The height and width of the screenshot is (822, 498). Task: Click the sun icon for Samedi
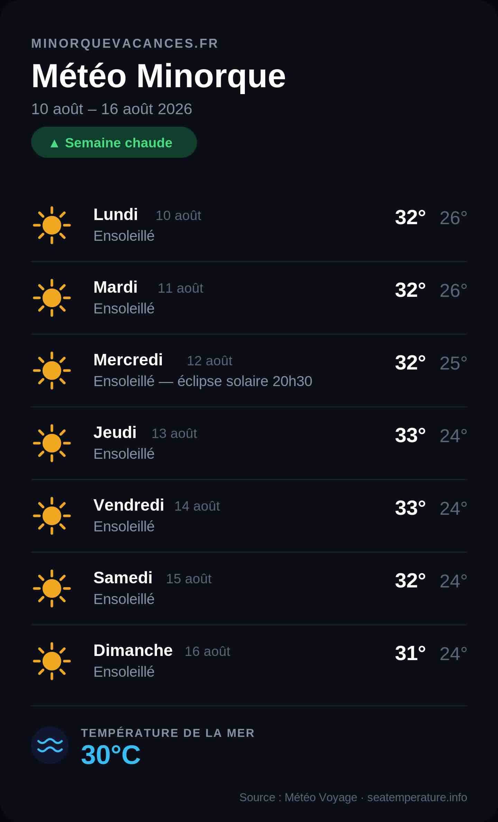point(52,588)
